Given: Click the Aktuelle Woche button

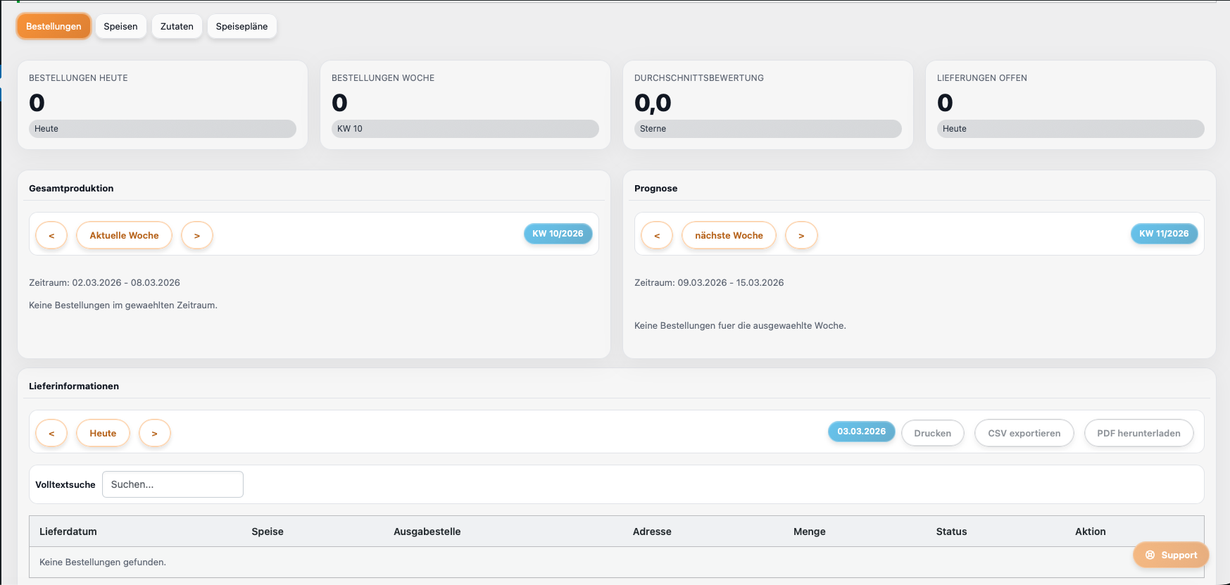Looking at the screenshot, I should pyautogui.click(x=124, y=235).
